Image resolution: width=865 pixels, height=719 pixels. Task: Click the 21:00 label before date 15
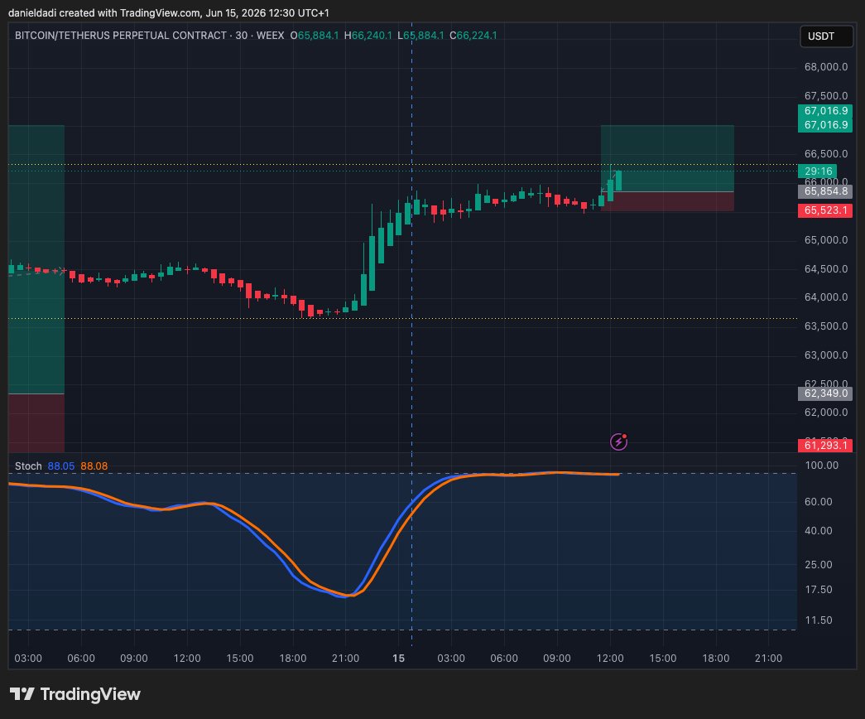point(345,659)
